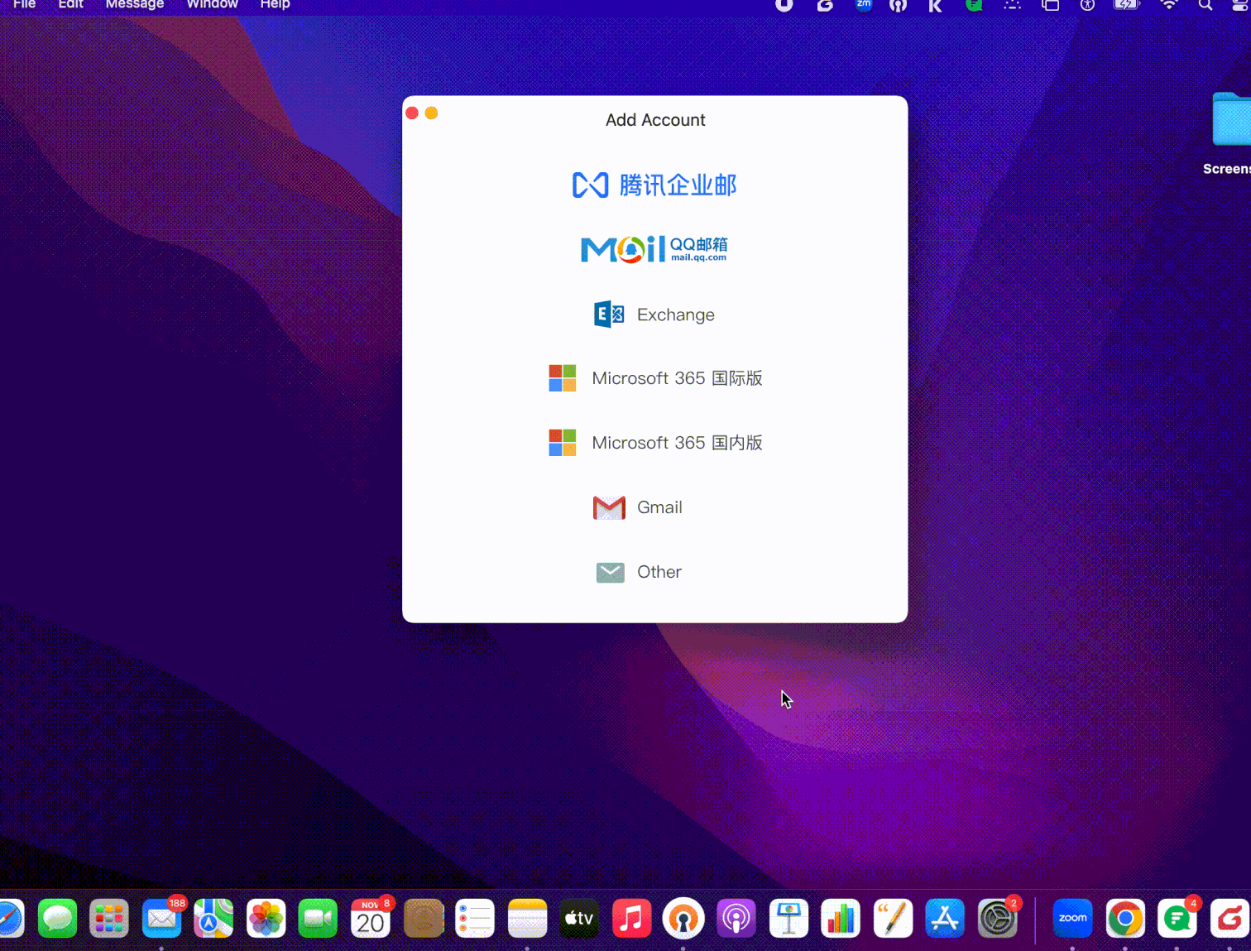Image resolution: width=1251 pixels, height=951 pixels.
Task: Open Podcasts from the Dock
Action: [736, 919]
